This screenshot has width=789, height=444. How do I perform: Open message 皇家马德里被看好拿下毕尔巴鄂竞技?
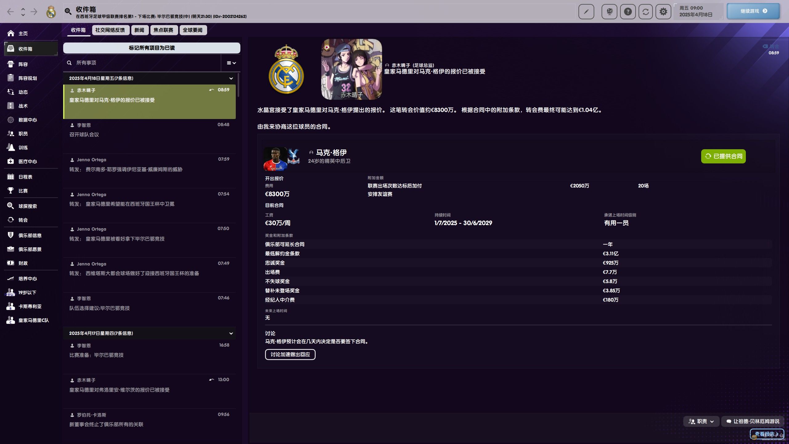coord(149,240)
